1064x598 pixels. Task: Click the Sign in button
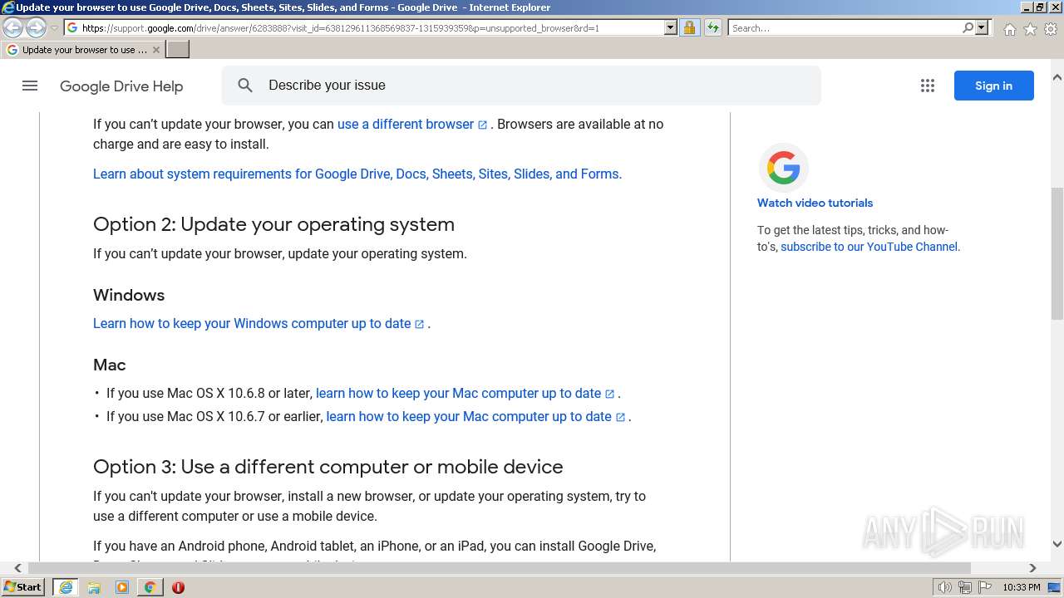pyautogui.click(x=994, y=86)
